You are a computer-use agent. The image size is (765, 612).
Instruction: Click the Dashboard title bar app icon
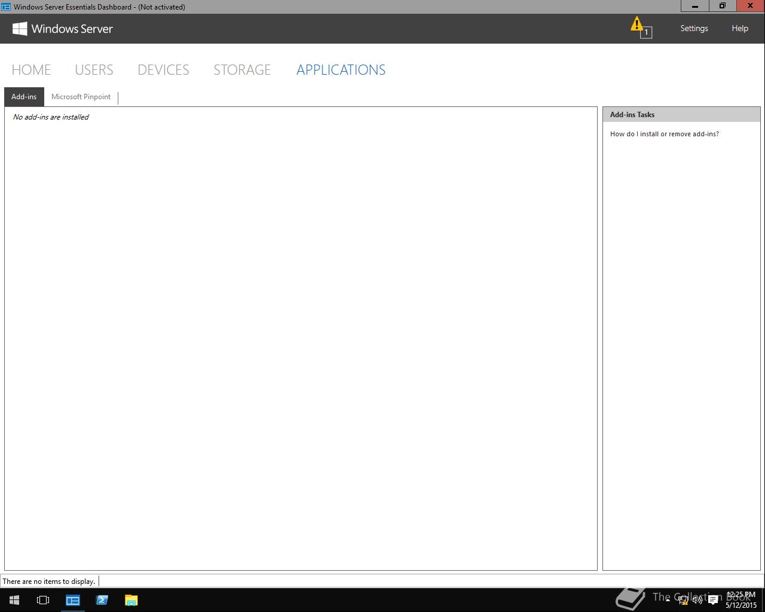point(6,7)
